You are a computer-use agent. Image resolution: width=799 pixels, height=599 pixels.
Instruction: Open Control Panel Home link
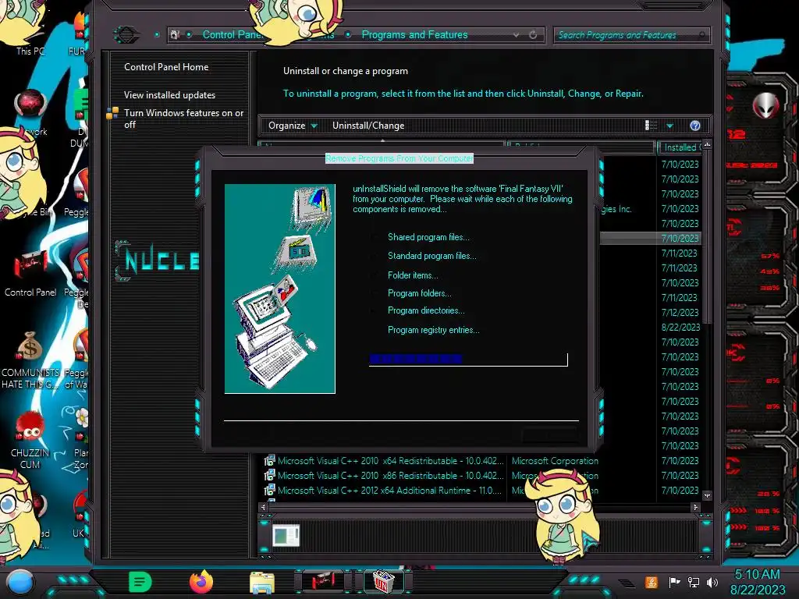(166, 67)
